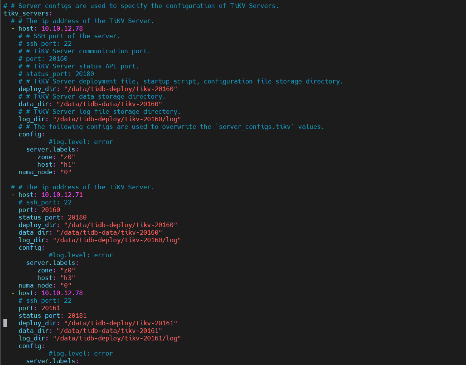Click the 10.10.12.71 host address
Viewport: 466px width, 365px height.
click(x=62, y=195)
